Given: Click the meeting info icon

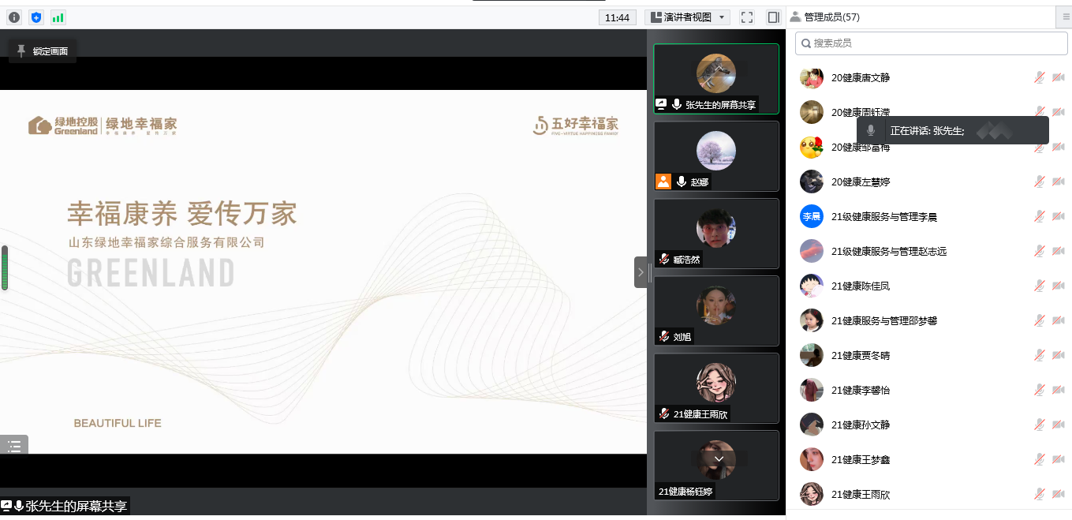Looking at the screenshot, I should click(x=14, y=17).
